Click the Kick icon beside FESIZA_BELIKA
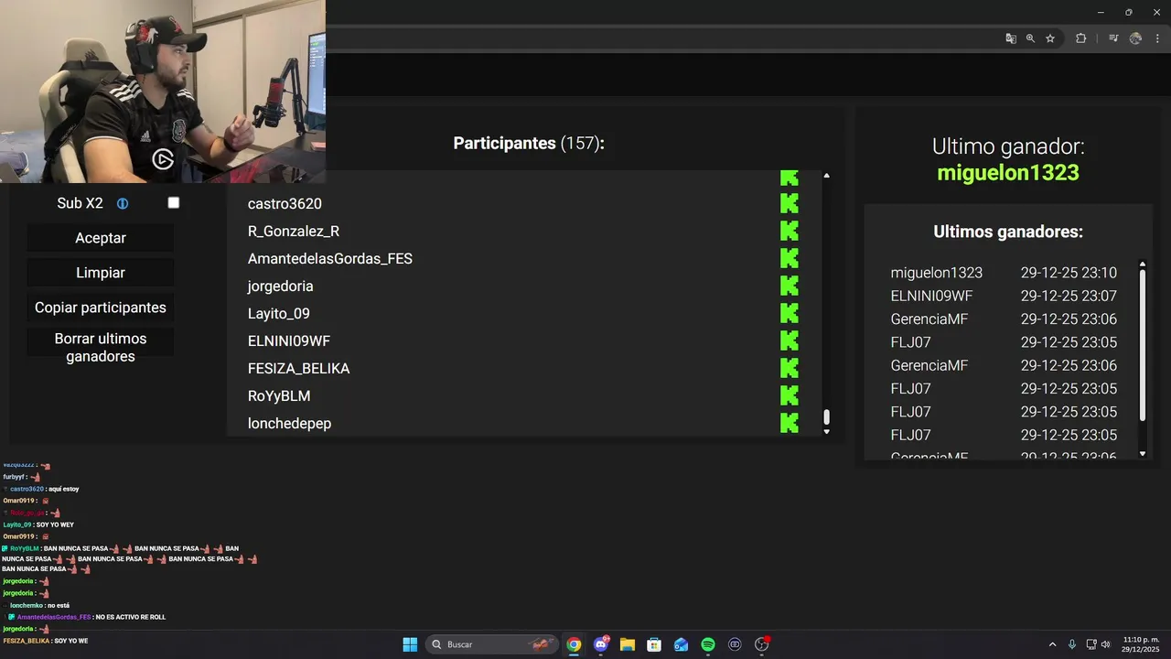 789,368
